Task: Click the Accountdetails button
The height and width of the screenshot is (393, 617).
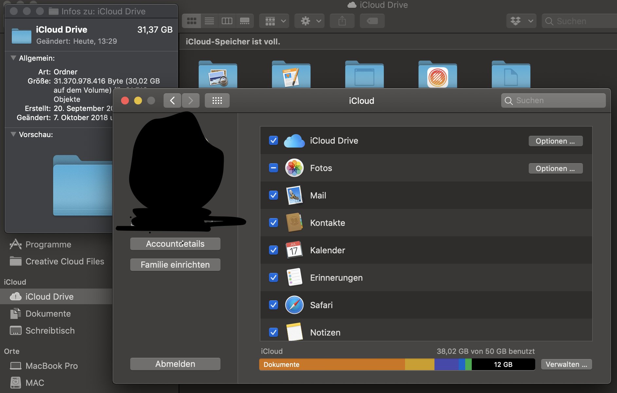Action: tap(175, 244)
